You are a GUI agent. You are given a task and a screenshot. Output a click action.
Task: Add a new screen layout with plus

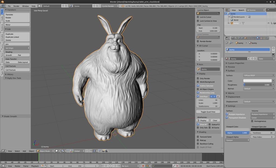[63, 6]
